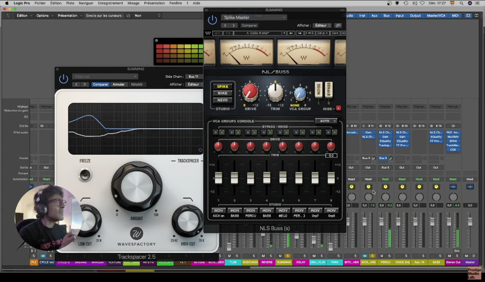Screen dimensions: 485x282
Task: Click the Waves A→B copy button
Action: click(309, 33)
